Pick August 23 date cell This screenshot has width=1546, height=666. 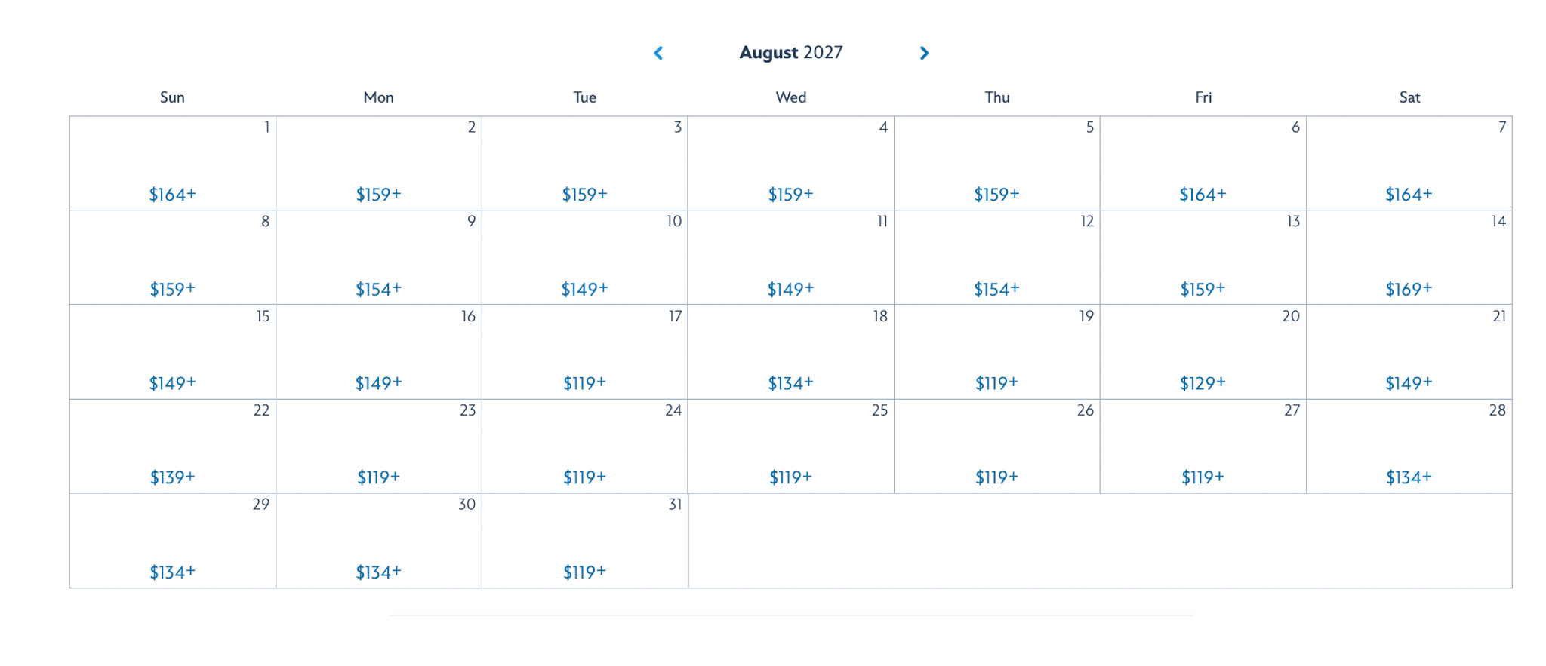click(379, 447)
